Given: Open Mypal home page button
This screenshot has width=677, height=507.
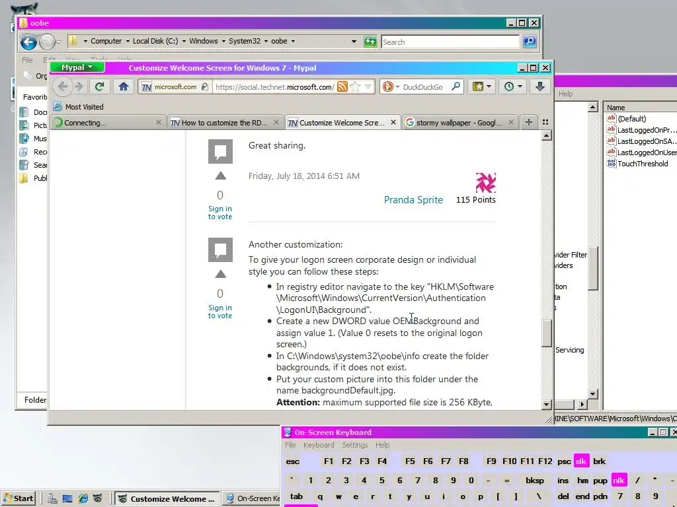Looking at the screenshot, I should tap(124, 86).
